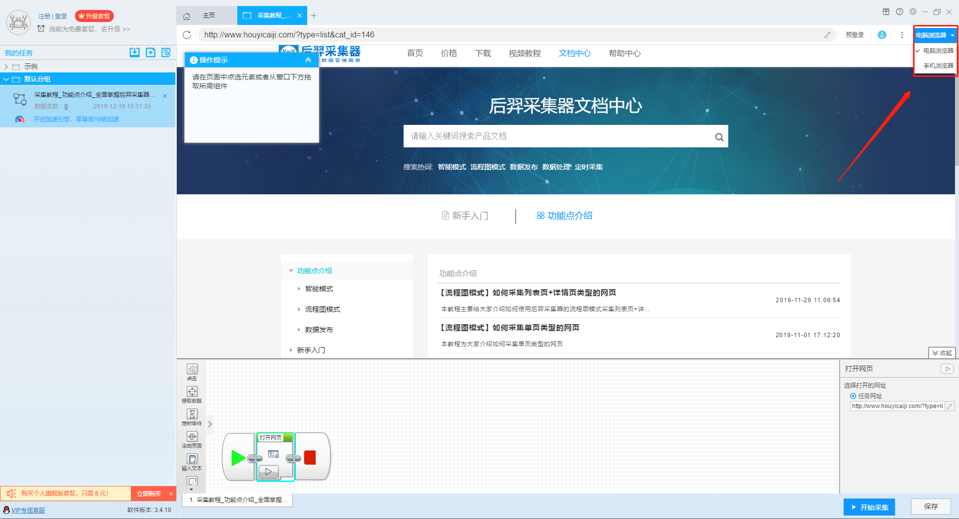This screenshot has width=959, height=519.
Task: Open the settings gear icon
Action: coord(913,11)
